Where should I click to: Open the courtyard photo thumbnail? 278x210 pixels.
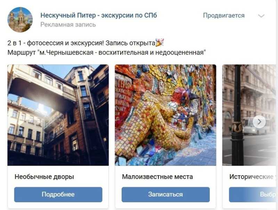point(58,115)
